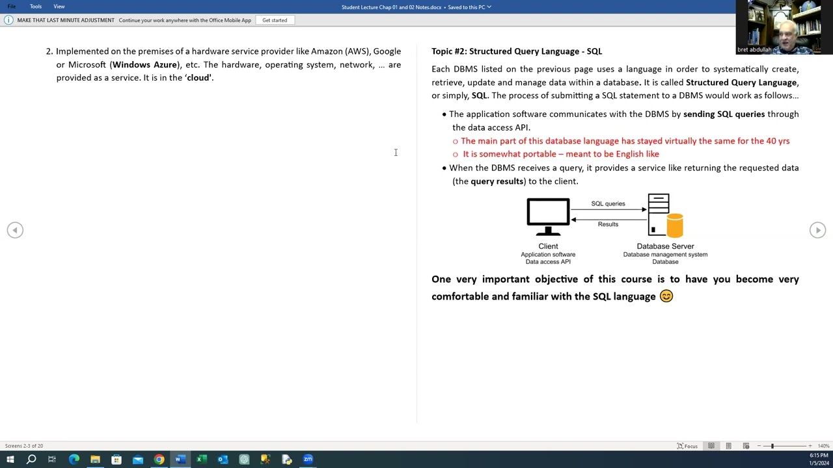Click Screens 2-3 of 20 status text
The image size is (833, 468).
coord(24,446)
